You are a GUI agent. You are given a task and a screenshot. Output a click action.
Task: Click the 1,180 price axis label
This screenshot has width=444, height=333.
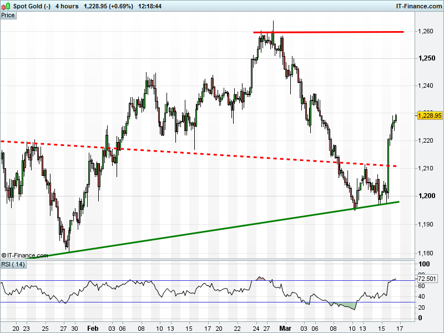[x=426, y=254]
